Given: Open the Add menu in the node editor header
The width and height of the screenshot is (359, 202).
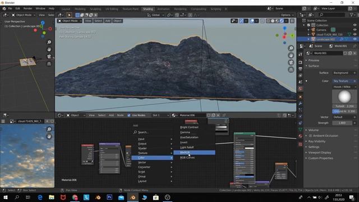Looking at the screenshot, I should (111, 116).
